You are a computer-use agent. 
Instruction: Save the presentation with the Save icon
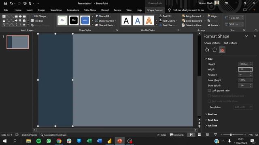[5, 3]
